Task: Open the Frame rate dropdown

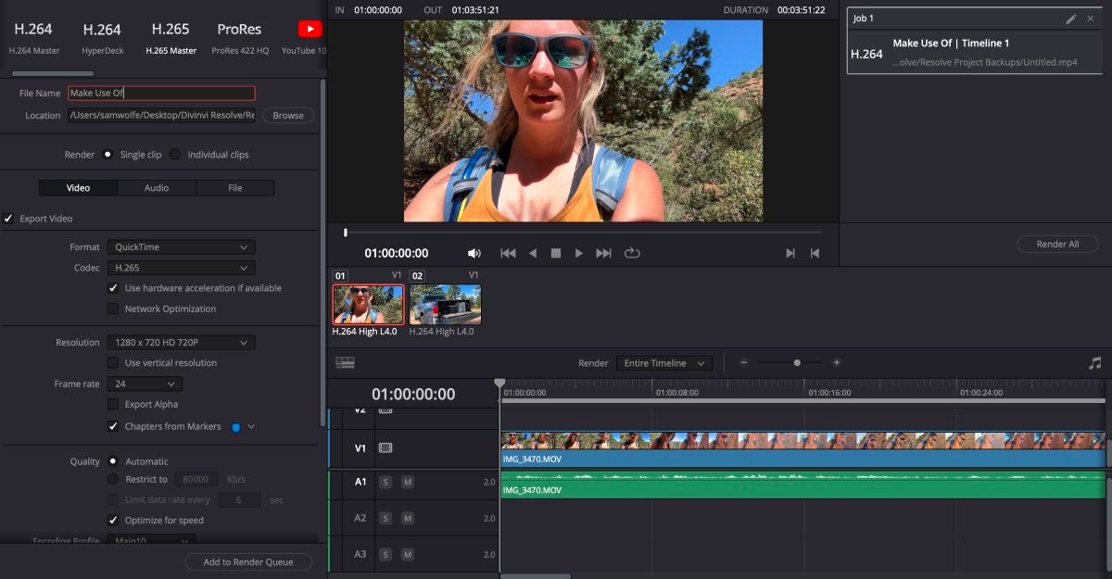Action: click(144, 383)
